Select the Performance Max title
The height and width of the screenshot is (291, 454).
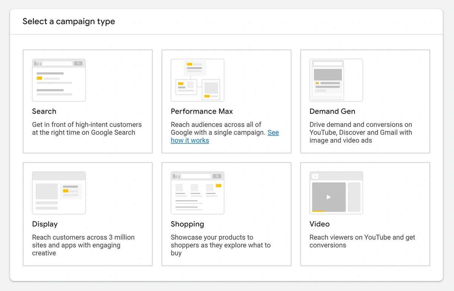pos(202,111)
